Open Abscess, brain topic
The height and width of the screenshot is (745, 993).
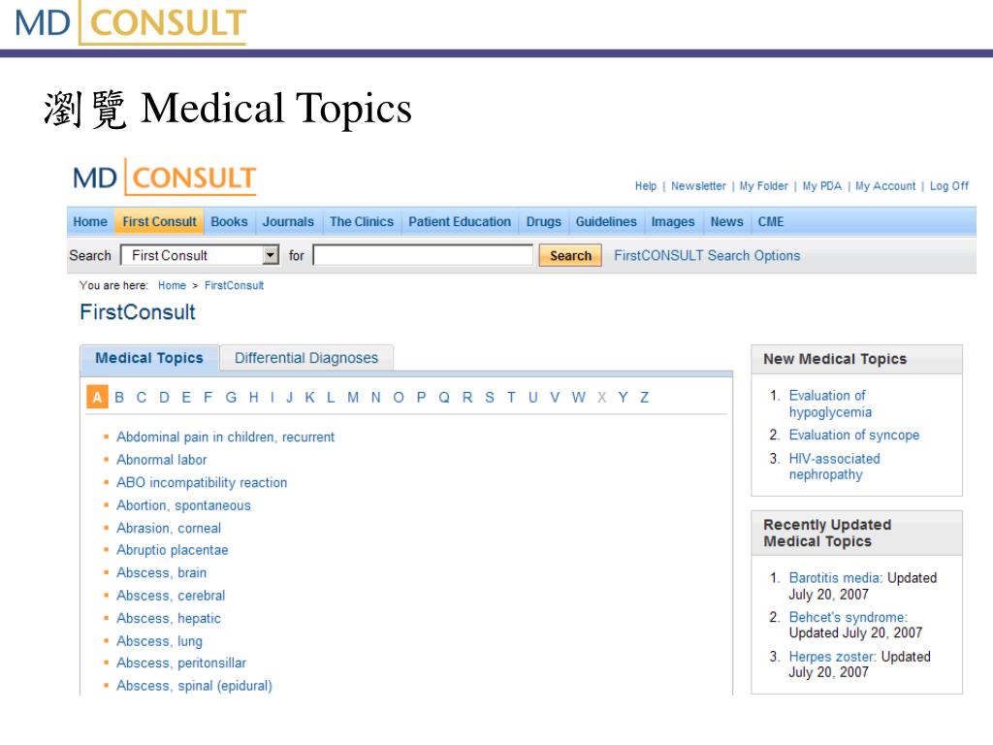tap(162, 572)
